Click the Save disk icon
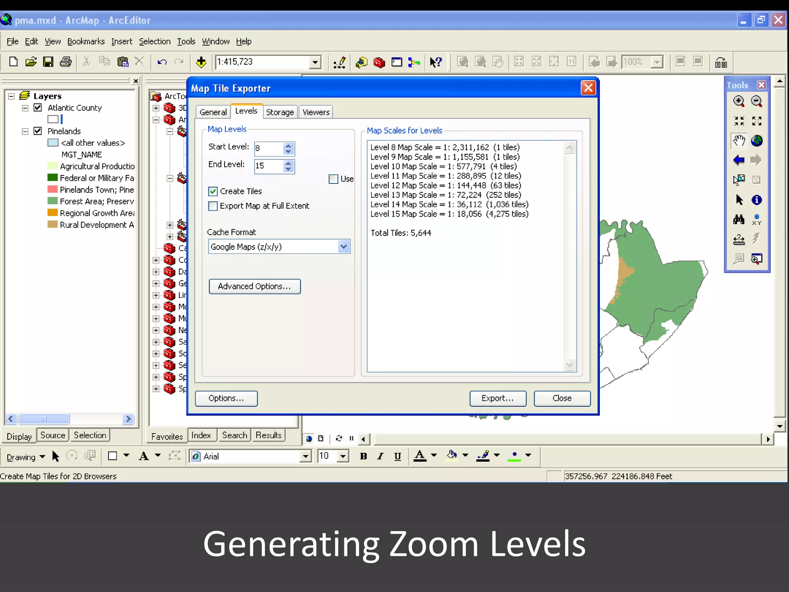The width and height of the screenshot is (789, 592). (x=48, y=62)
